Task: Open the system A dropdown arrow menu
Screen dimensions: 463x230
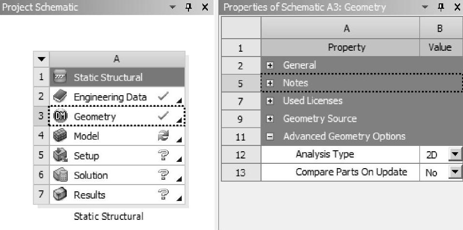Action: click(41, 59)
